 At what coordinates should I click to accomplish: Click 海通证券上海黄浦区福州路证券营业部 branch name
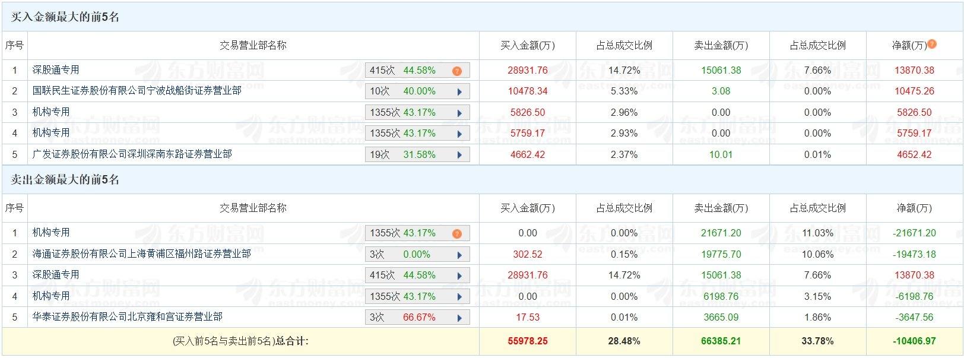tap(139, 254)
